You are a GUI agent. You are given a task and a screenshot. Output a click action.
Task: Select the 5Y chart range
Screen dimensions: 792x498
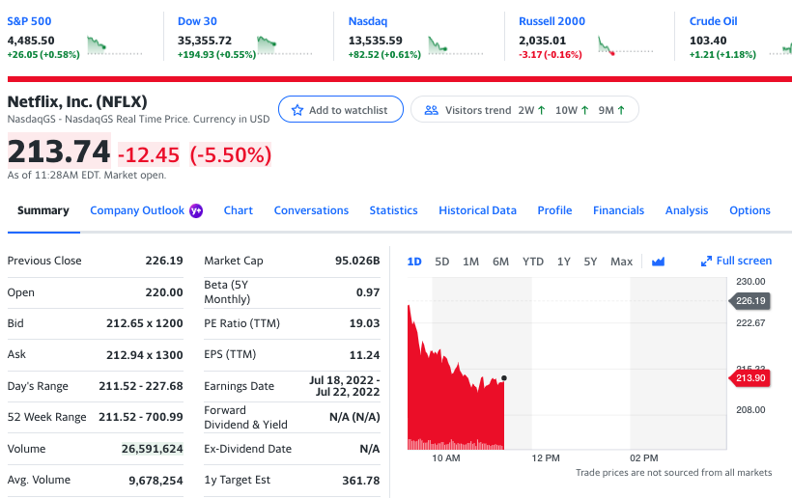590,262
